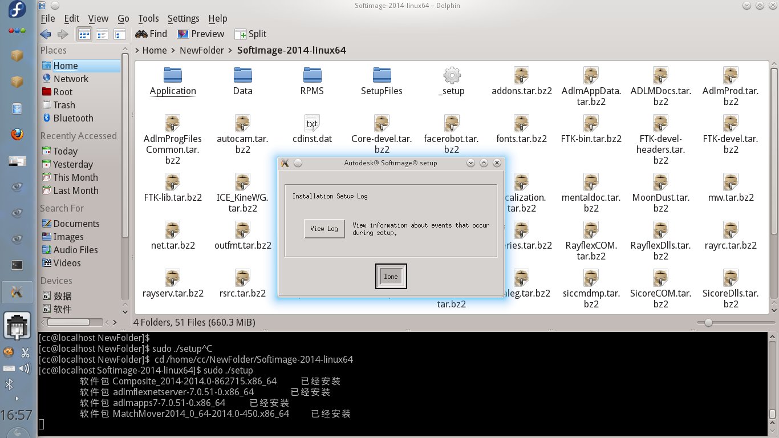Select Home in Places panel
This screenshot has height=438, width=779.
click(x=80, y=66)
